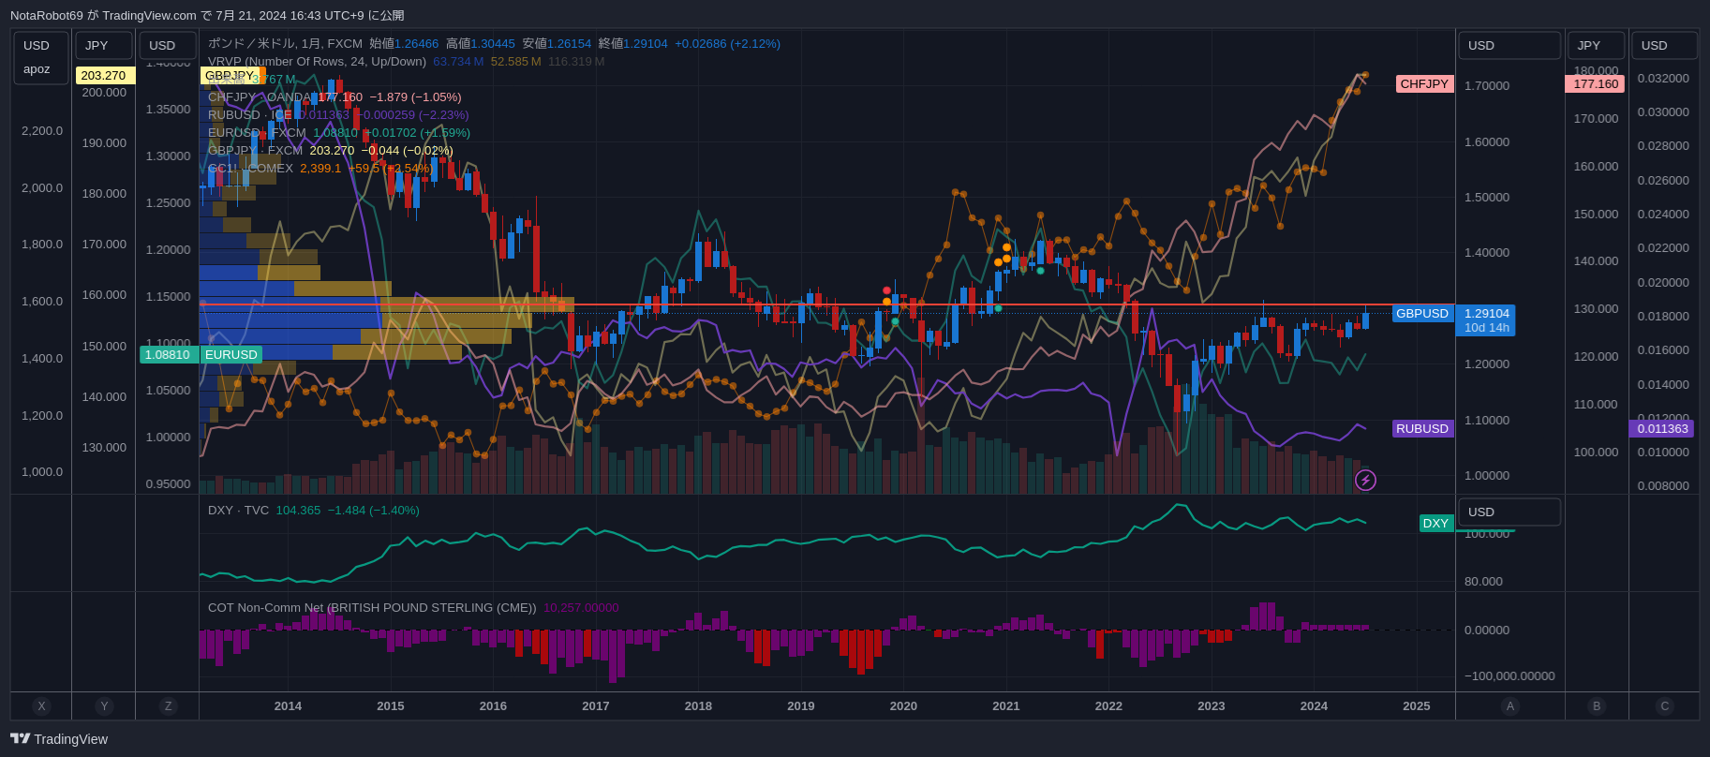
Task: Open JPY currency box above 200.000 scale
Action: click(104, 46)
